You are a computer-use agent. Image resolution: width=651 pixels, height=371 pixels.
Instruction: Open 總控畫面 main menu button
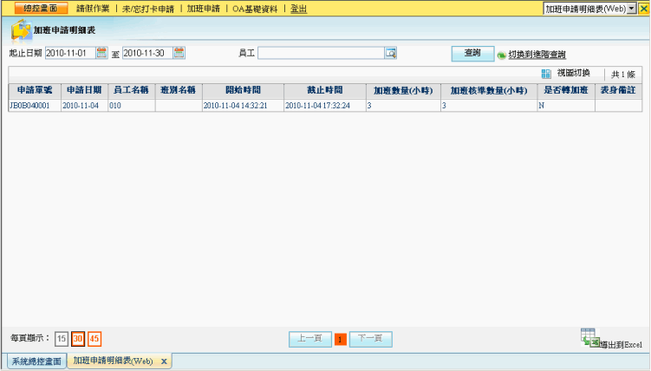(41, 9)
